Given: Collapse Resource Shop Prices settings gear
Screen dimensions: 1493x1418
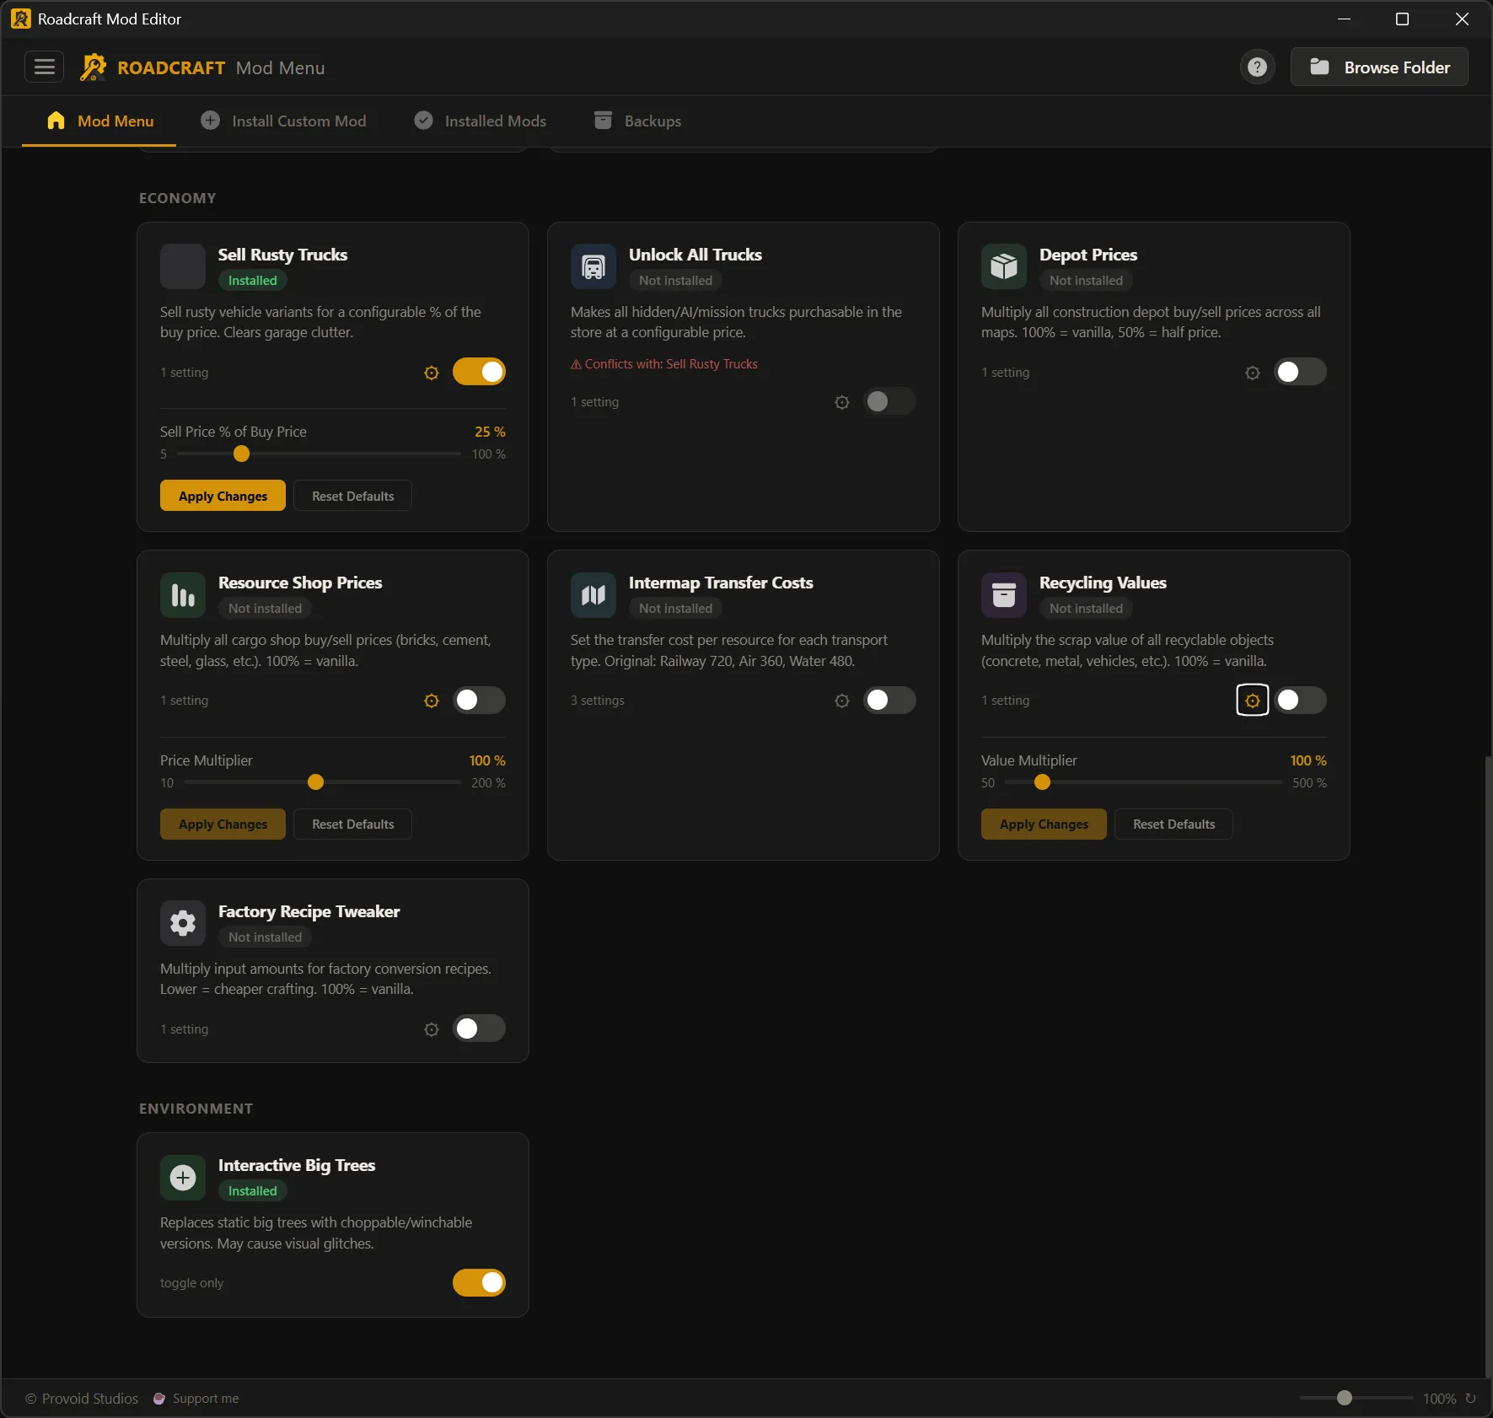Looking at the screenshot, I should pos(432,701).
